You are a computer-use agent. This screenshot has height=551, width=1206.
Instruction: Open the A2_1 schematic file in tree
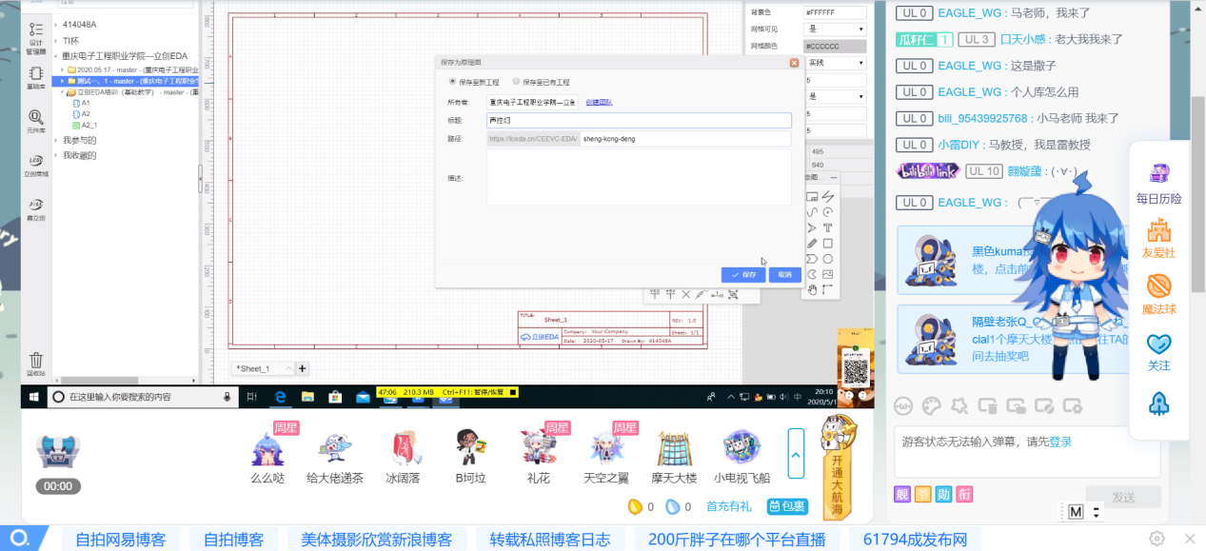pyautogui.click(x=89, y=125)
